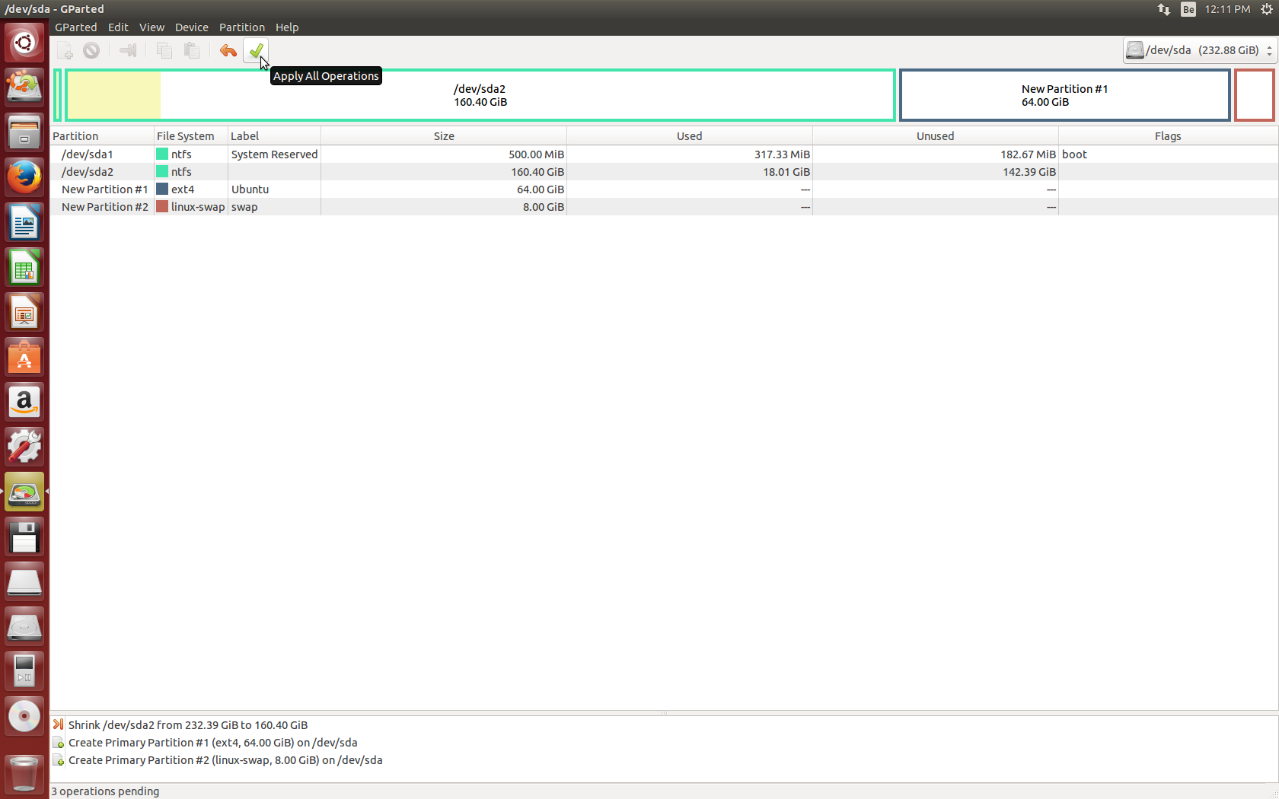Click the Flags column header
1279x799 pixels.
click(1168, 136)
